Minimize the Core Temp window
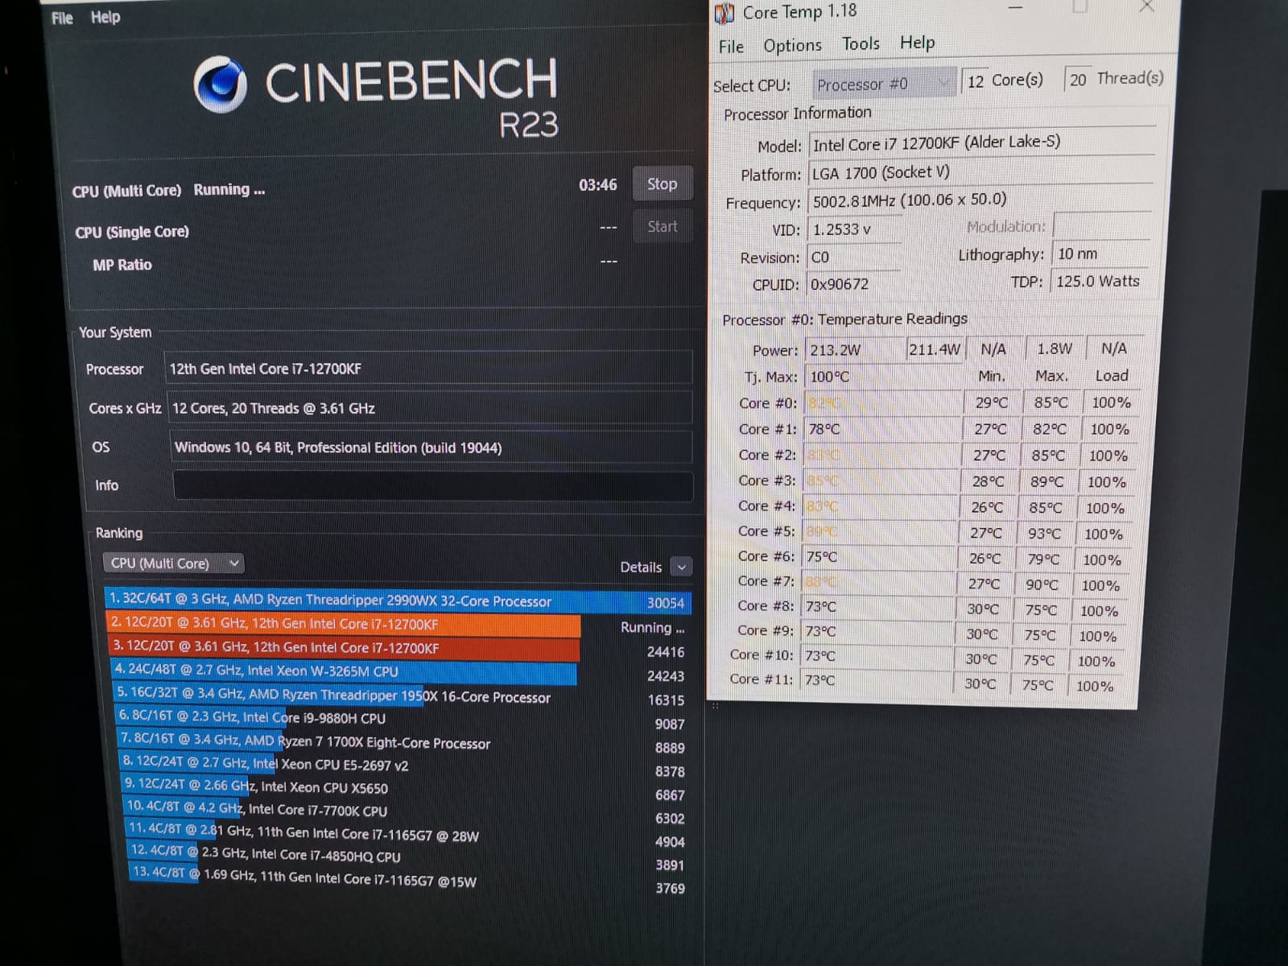Viewport: 1288px width, 966px height. tap(1016, 8)
